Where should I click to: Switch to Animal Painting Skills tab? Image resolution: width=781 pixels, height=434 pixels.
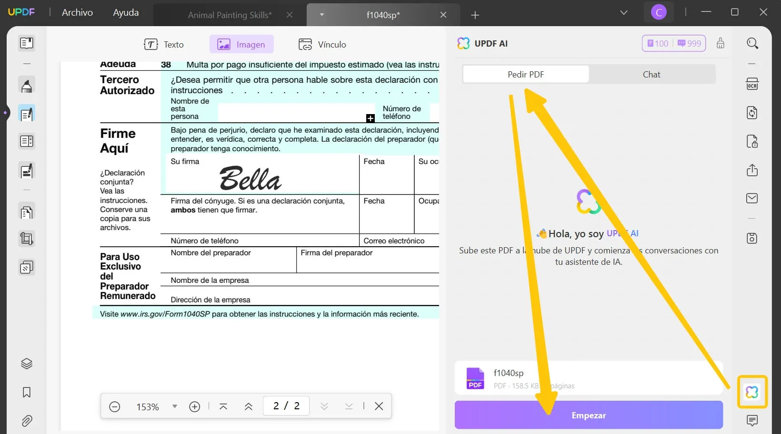230,15
